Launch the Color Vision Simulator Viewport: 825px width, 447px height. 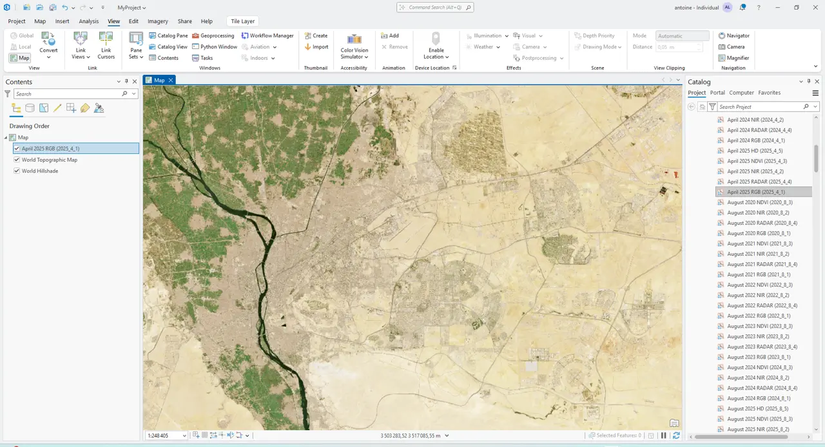pos(354,46)
